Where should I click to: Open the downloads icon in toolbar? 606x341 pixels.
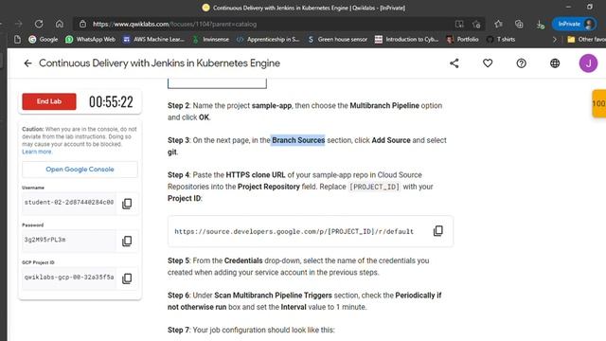540,24
